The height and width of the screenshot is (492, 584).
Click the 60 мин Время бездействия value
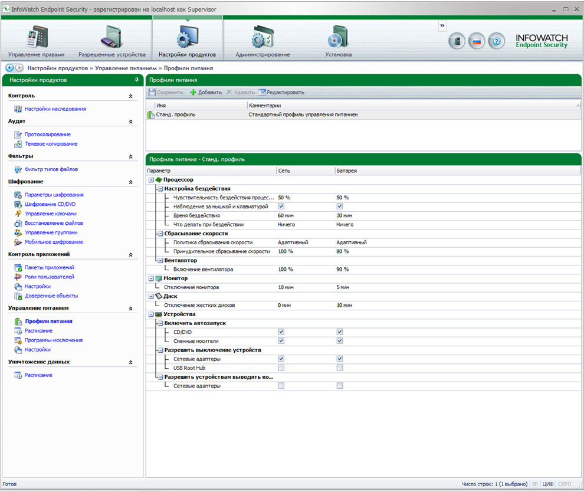coord(286,216)
